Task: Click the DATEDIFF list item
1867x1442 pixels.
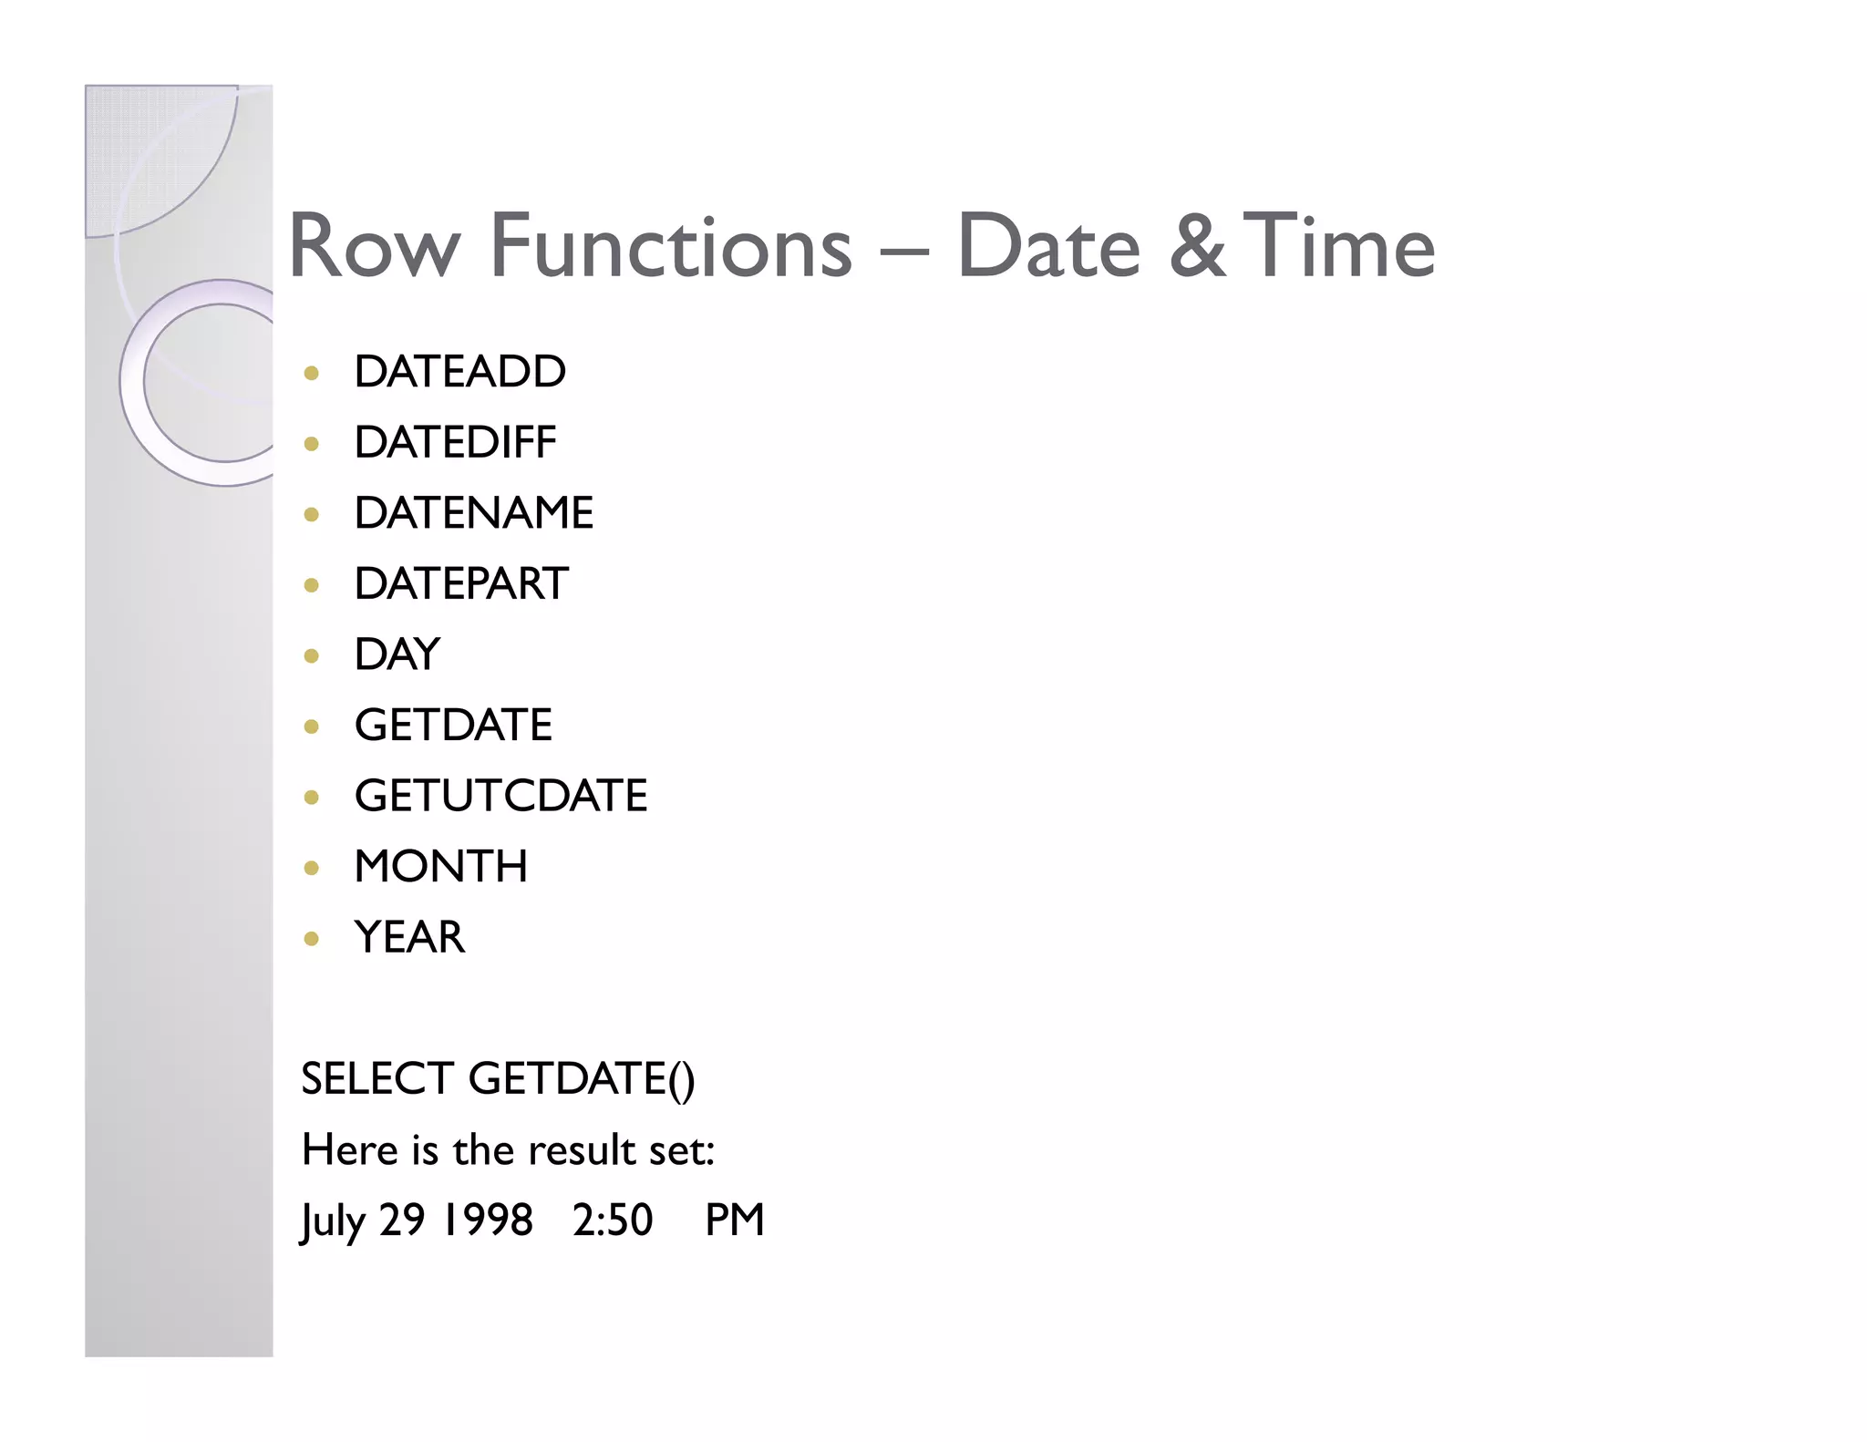Action: click(455, 443)
